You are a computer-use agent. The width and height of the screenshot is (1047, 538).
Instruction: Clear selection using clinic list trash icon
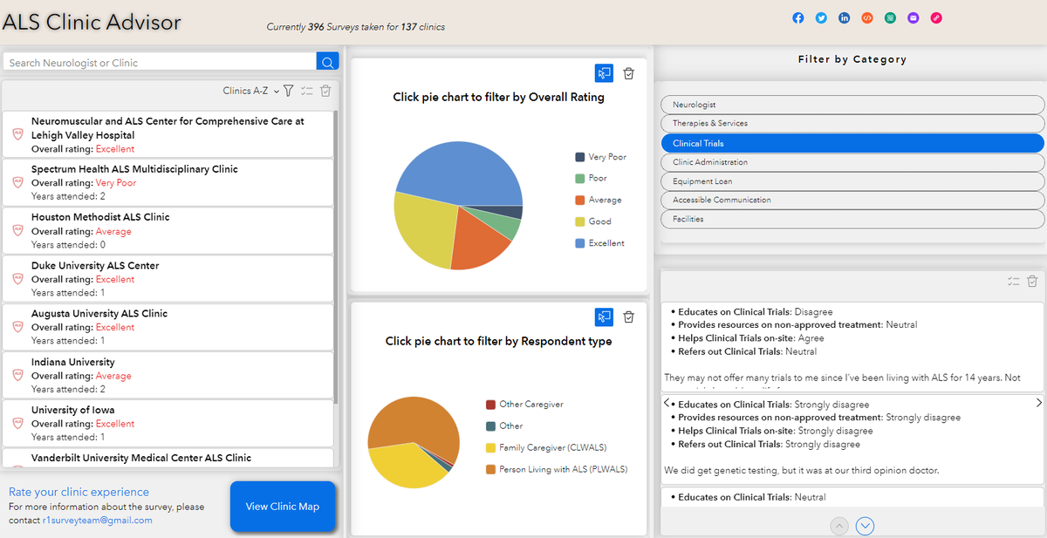point(325,91)
